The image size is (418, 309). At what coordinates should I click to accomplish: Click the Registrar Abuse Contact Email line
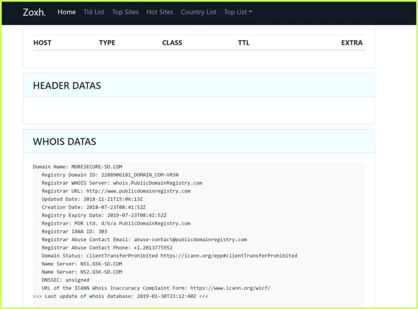click(x=144, y=240)
